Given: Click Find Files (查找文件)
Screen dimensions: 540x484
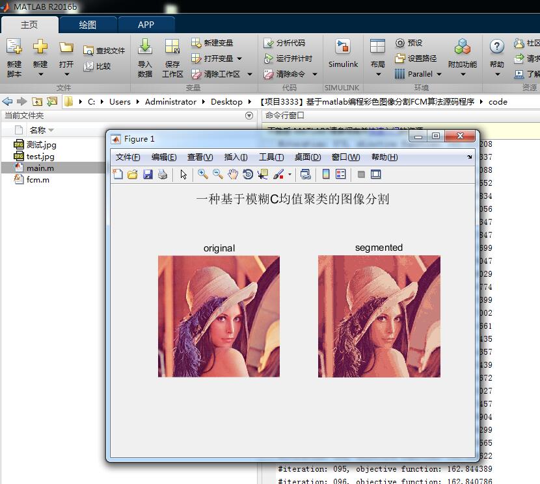Looking at the screenshot, I should [x=104, y=51].
